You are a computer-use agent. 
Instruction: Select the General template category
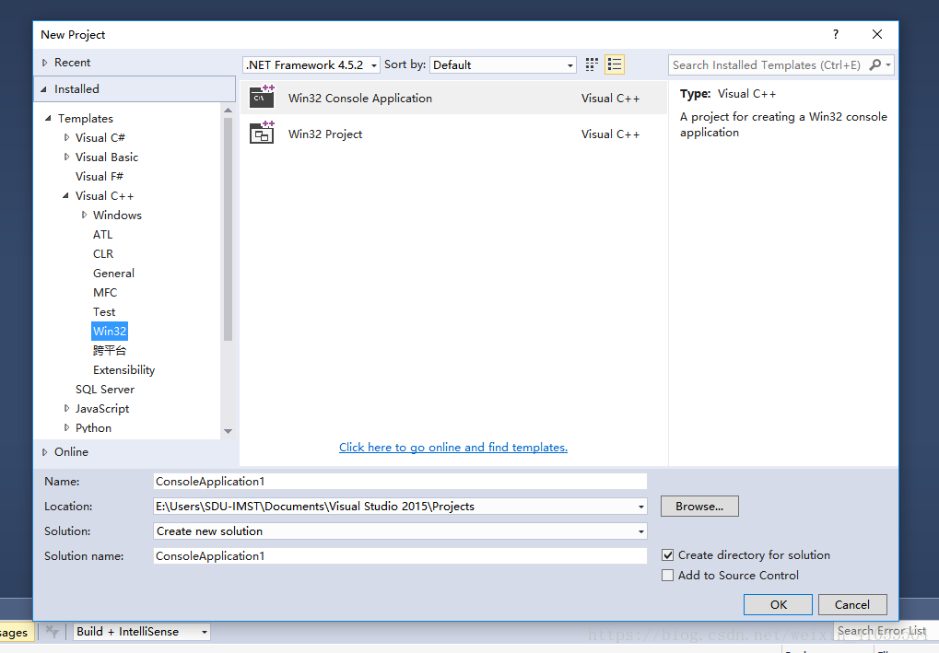[x=113, y=273]
